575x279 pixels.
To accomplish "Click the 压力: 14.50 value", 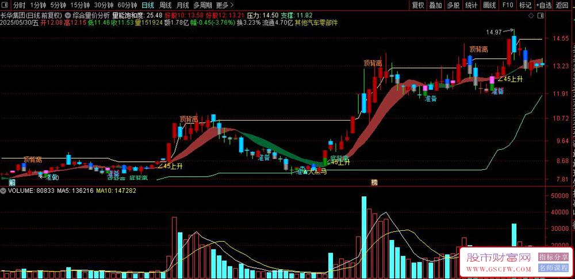I will coord(263,15).
